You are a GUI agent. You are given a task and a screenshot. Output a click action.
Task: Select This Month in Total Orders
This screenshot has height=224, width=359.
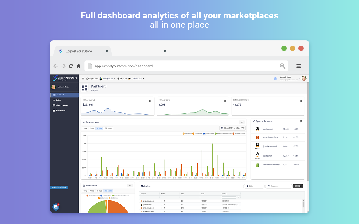point(108,191)
